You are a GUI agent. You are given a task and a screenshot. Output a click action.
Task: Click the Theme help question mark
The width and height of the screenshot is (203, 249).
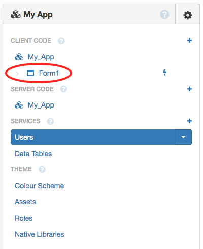pyautogui.click(x=42, y=169)
